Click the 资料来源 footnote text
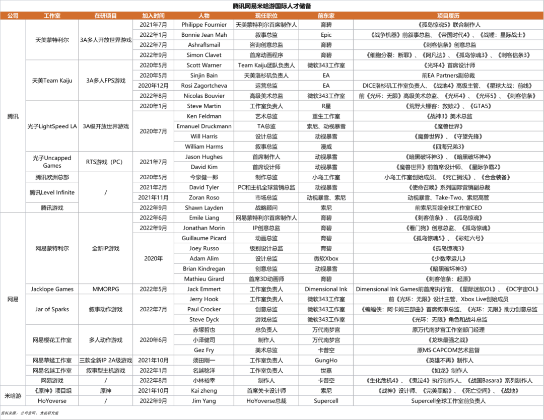This screenshot has height=420, width=544. click(30, 413)
